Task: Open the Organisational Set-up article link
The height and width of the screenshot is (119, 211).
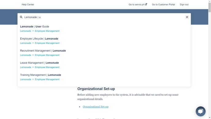Action: [96, 107]
